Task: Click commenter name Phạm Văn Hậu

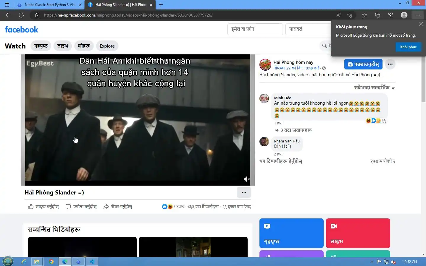Action: [x=287, y=141]
